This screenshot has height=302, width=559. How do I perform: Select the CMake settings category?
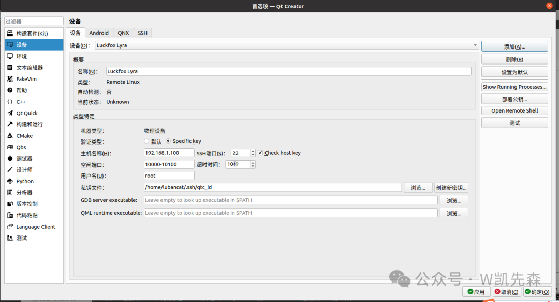tap(24, 136)
